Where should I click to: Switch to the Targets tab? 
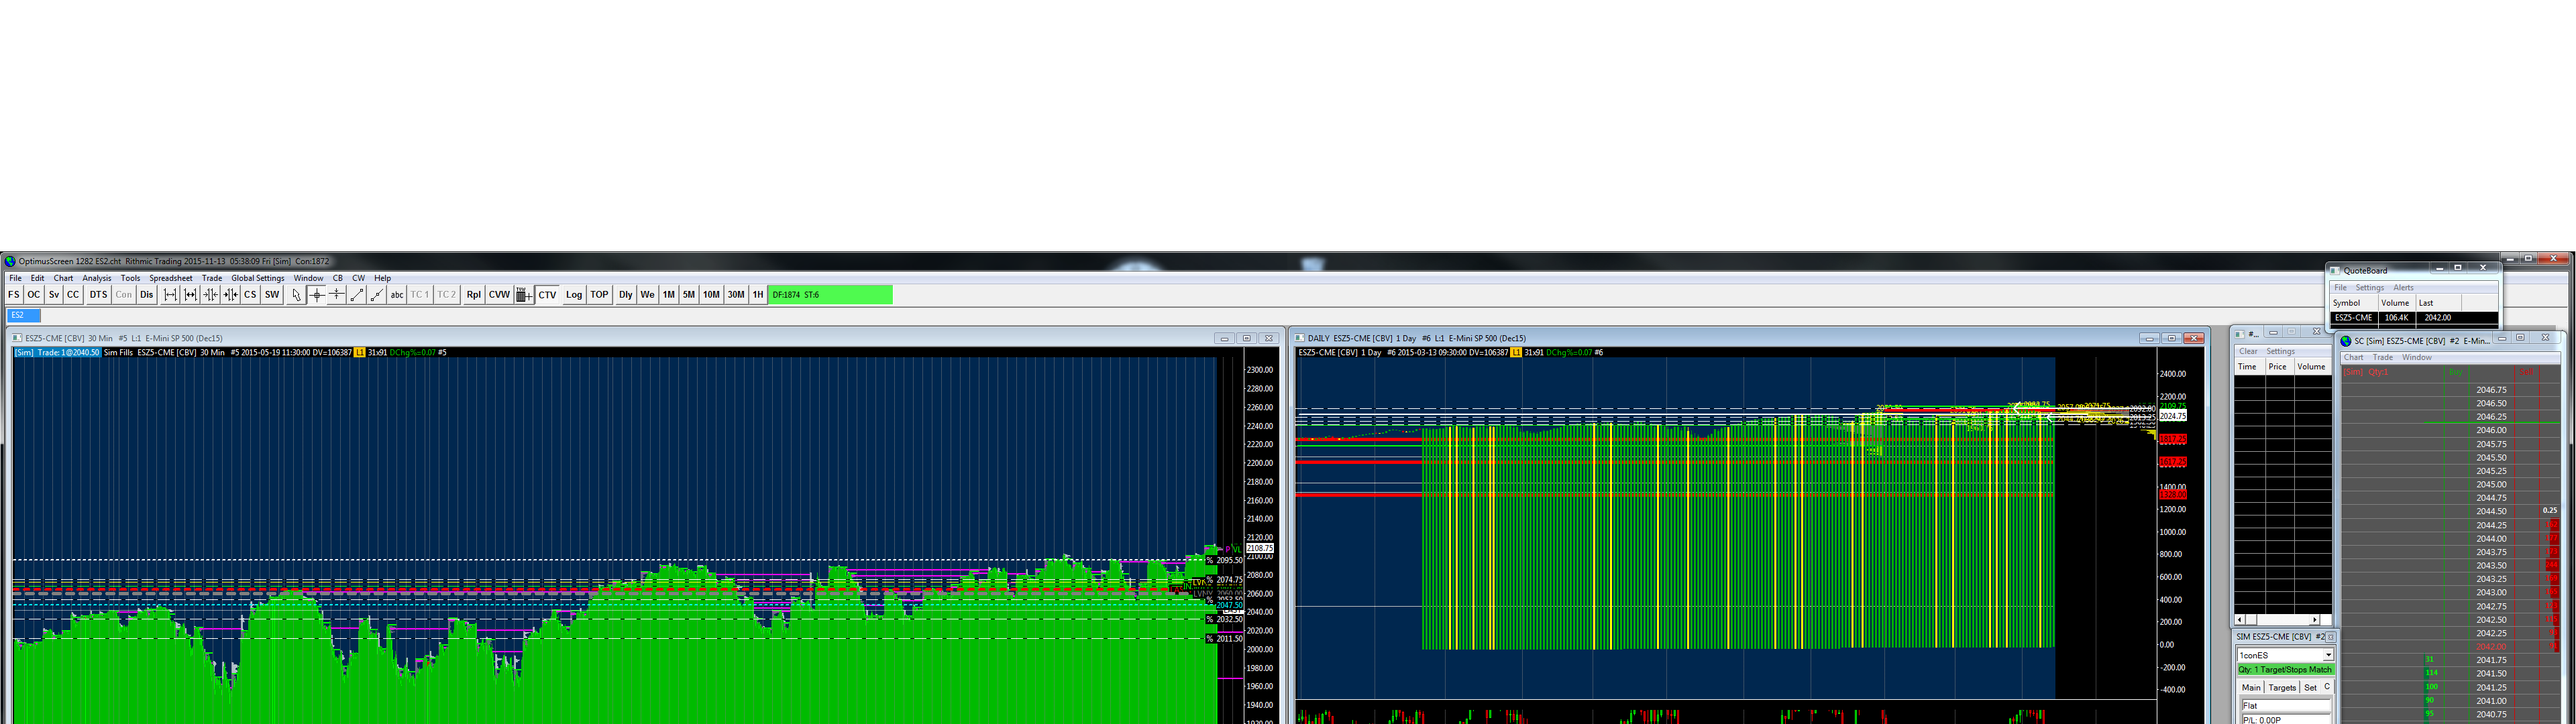pos(2282,687)
